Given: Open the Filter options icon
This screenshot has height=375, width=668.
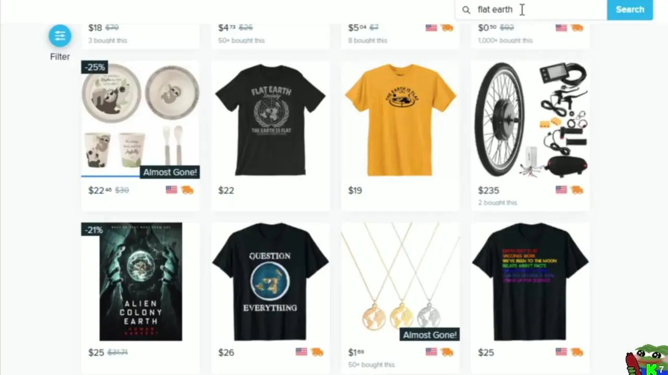Looking at the screenshot, I should tap(59, 35).
